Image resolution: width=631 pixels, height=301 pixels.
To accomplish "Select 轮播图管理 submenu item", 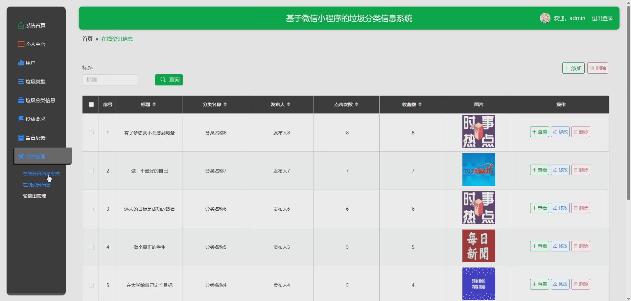I will click(35, 196).
